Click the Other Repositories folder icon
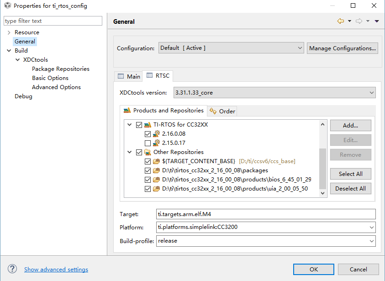The height and width of the screenshot is (281, 385). [148, 152]
